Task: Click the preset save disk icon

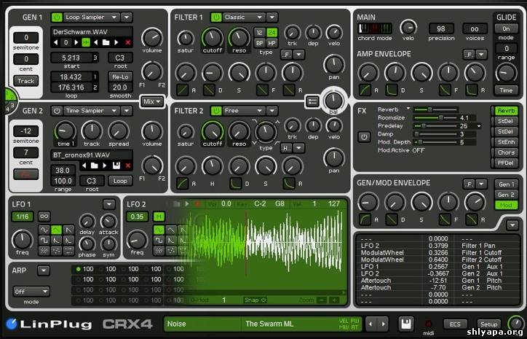Action: tap(405, 323)
